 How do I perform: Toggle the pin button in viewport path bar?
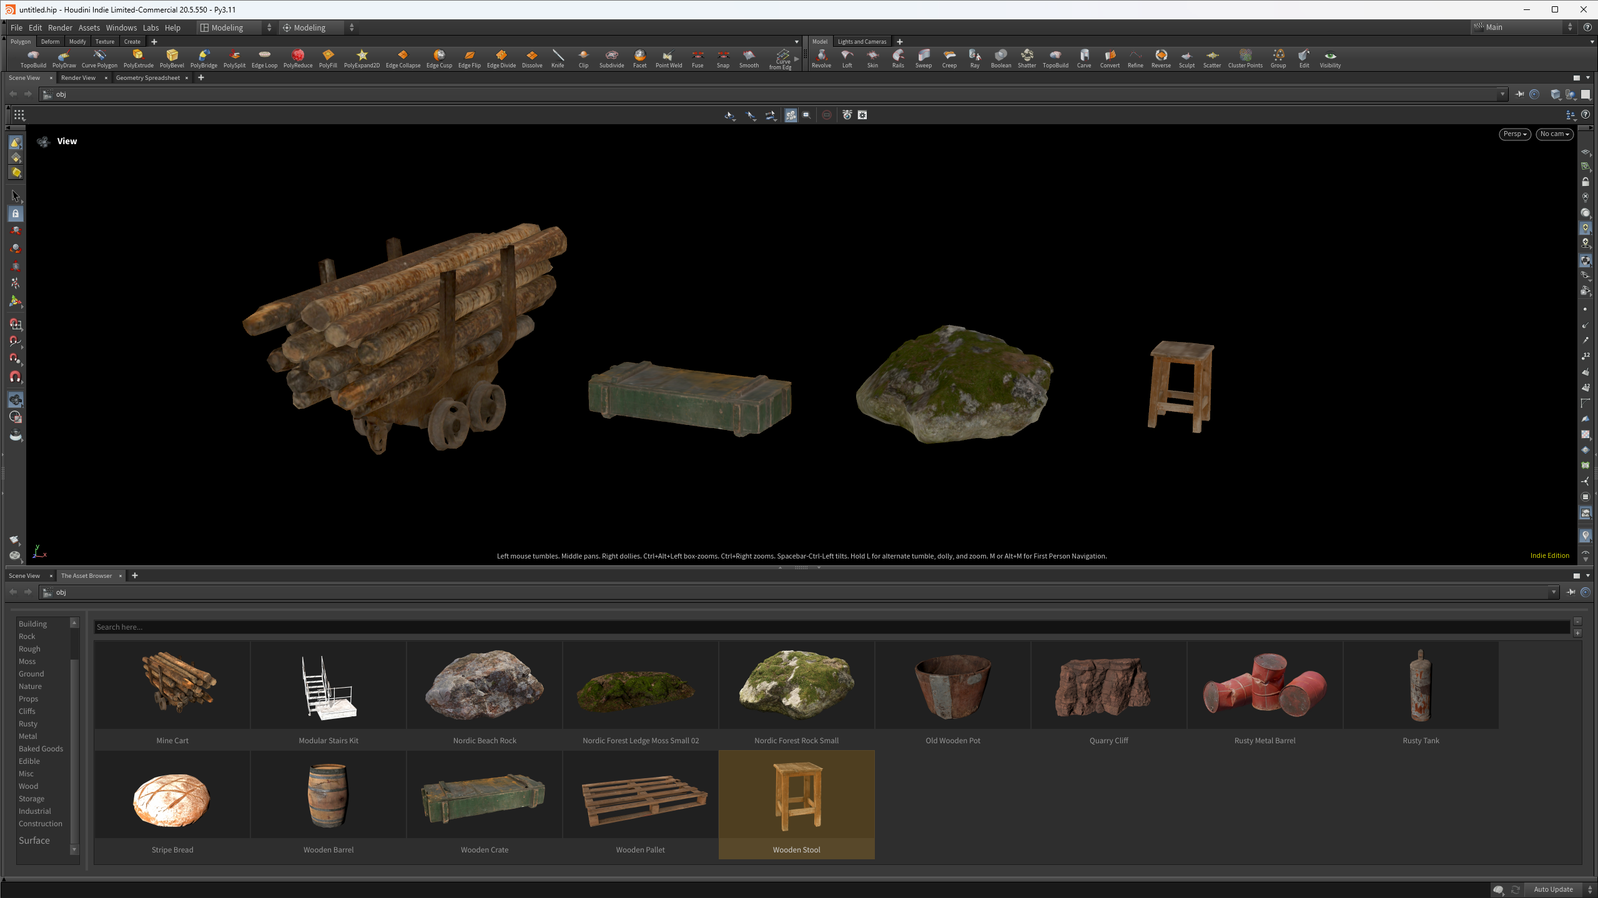pos(1519,94)
